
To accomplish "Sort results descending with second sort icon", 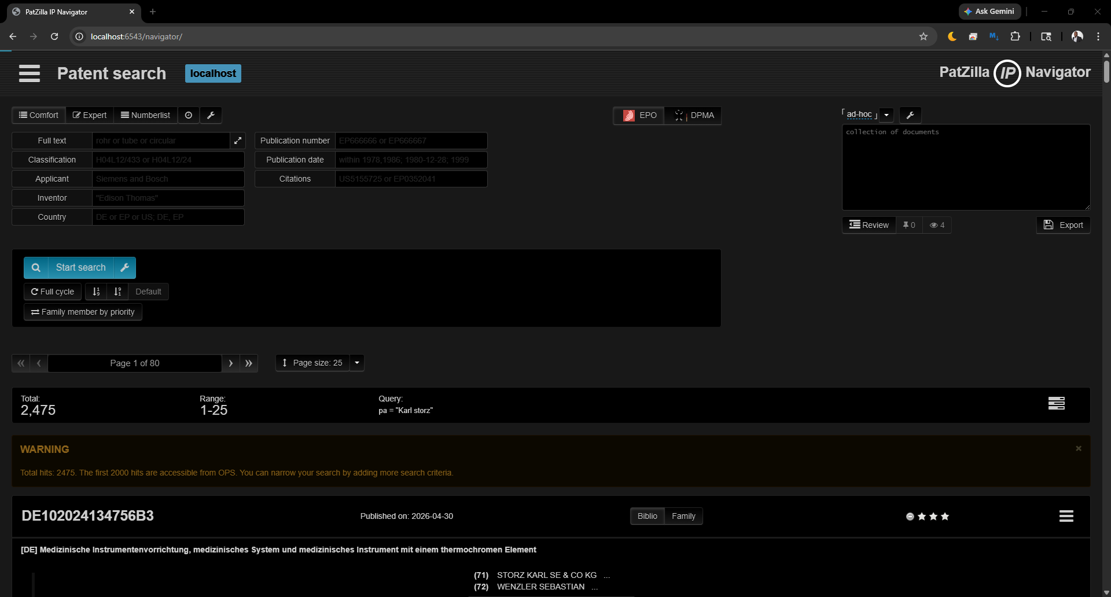I will pyautogui.click(x=117, y=292).
